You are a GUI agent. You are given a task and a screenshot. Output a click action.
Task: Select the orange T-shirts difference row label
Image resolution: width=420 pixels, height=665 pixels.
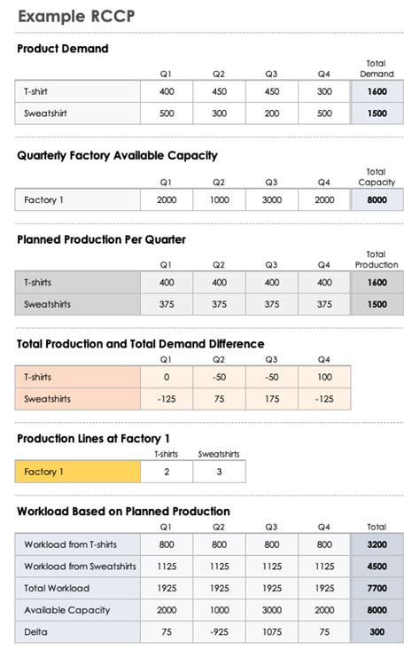coord(78,377)
